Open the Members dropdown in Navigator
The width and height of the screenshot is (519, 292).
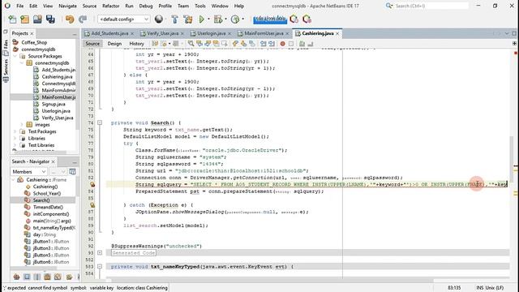(x=29, y=171)
